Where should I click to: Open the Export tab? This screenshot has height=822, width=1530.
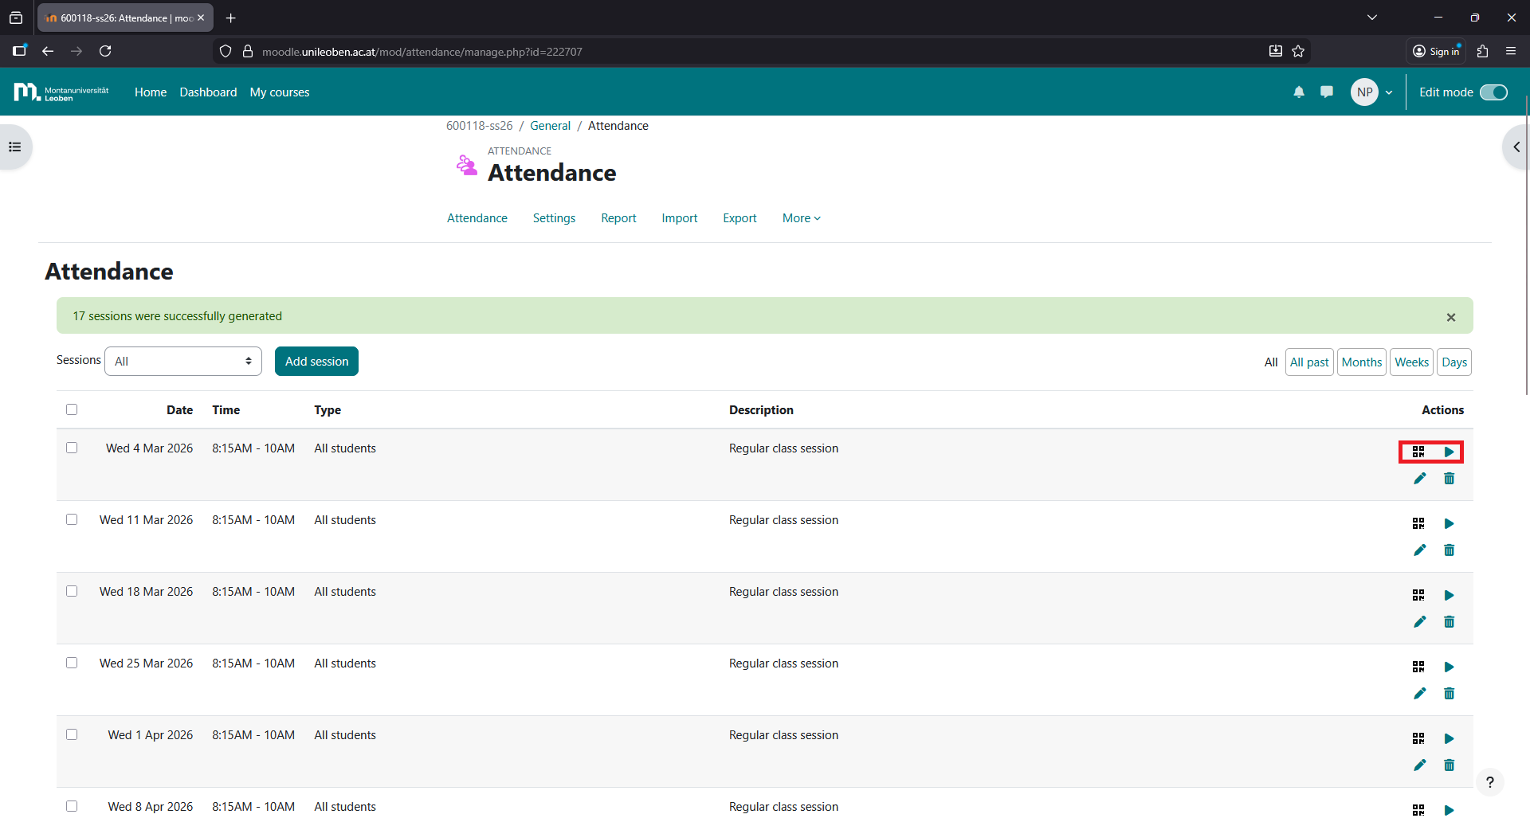click(739, 218)
